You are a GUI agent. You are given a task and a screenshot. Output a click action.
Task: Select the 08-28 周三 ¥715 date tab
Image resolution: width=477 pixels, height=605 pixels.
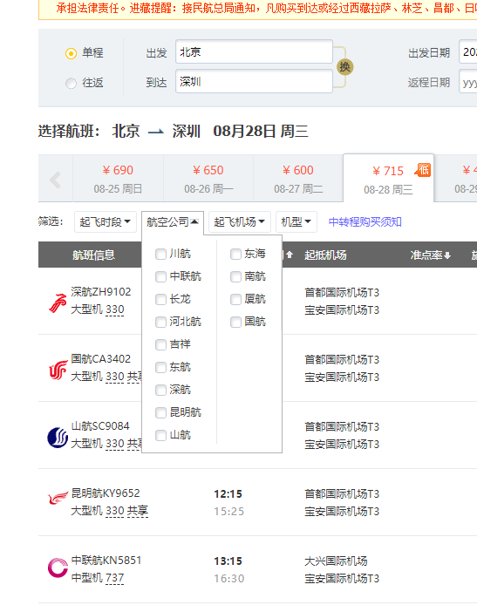(x=389, y=179)
